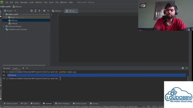Expand External Libraries node
Screen dimensions: 193x108
tap(4, 26)
